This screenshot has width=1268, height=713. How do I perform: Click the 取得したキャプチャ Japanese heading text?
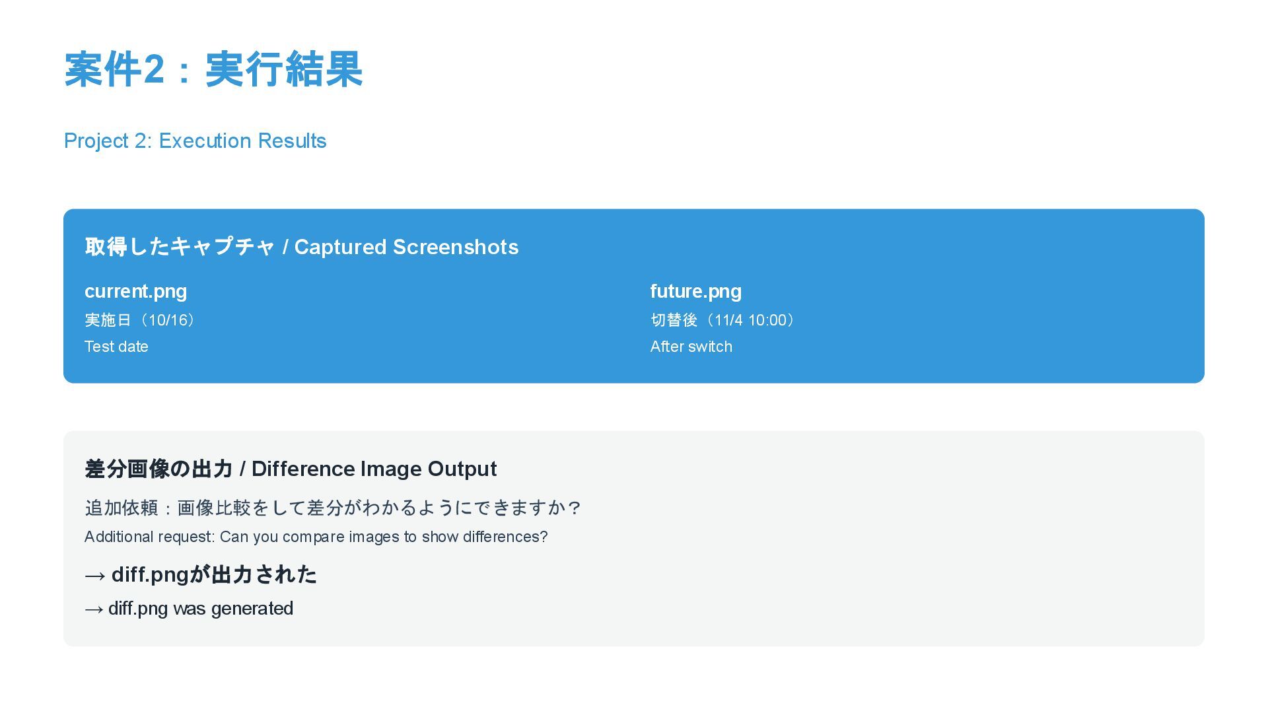180,246
